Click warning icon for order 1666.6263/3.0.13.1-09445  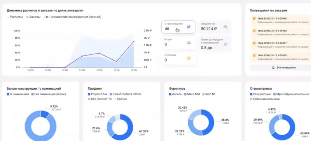click(254, 18)
